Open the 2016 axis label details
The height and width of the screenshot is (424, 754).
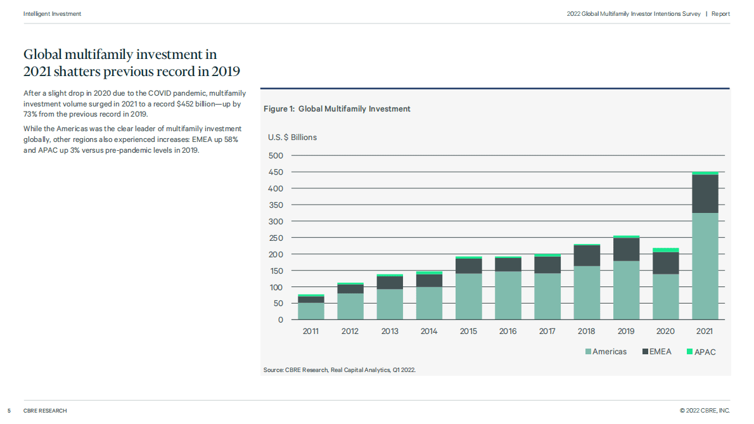(508, 331)
